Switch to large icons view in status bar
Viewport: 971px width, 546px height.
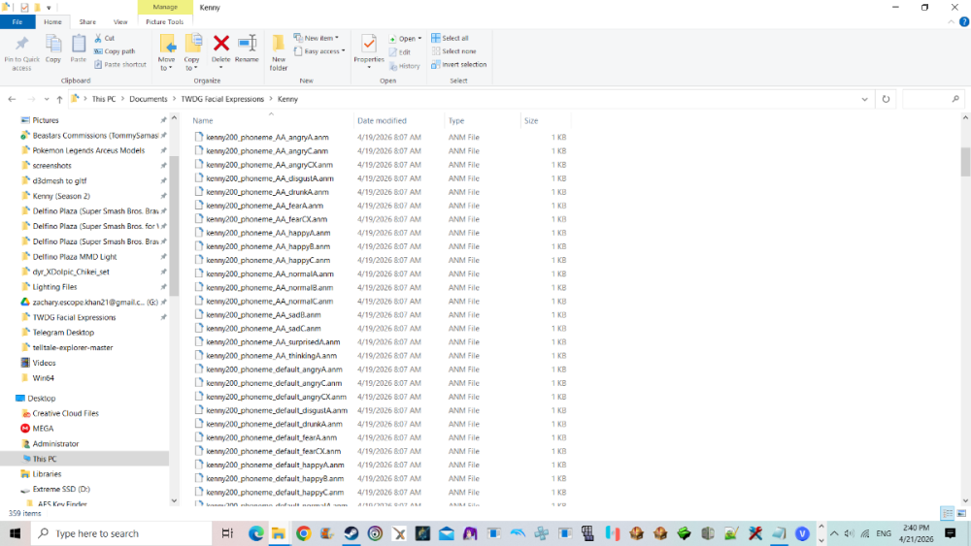coord(961,513)
